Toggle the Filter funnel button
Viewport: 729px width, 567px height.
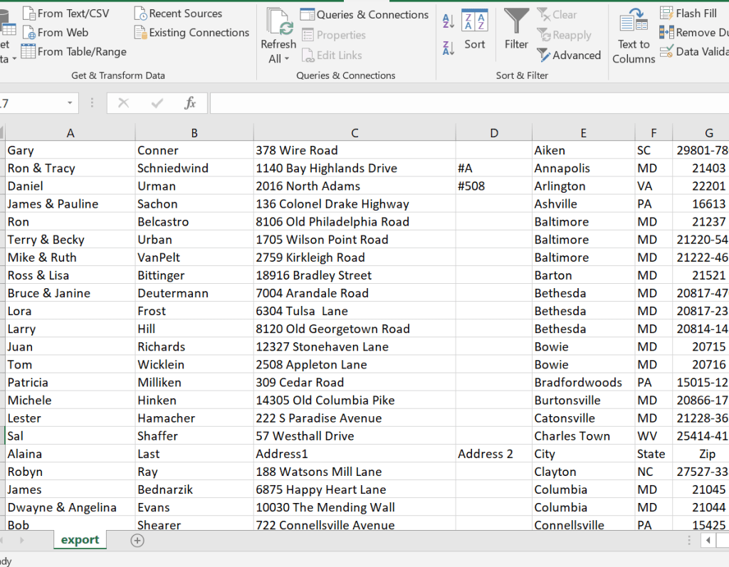pos(516,30)
